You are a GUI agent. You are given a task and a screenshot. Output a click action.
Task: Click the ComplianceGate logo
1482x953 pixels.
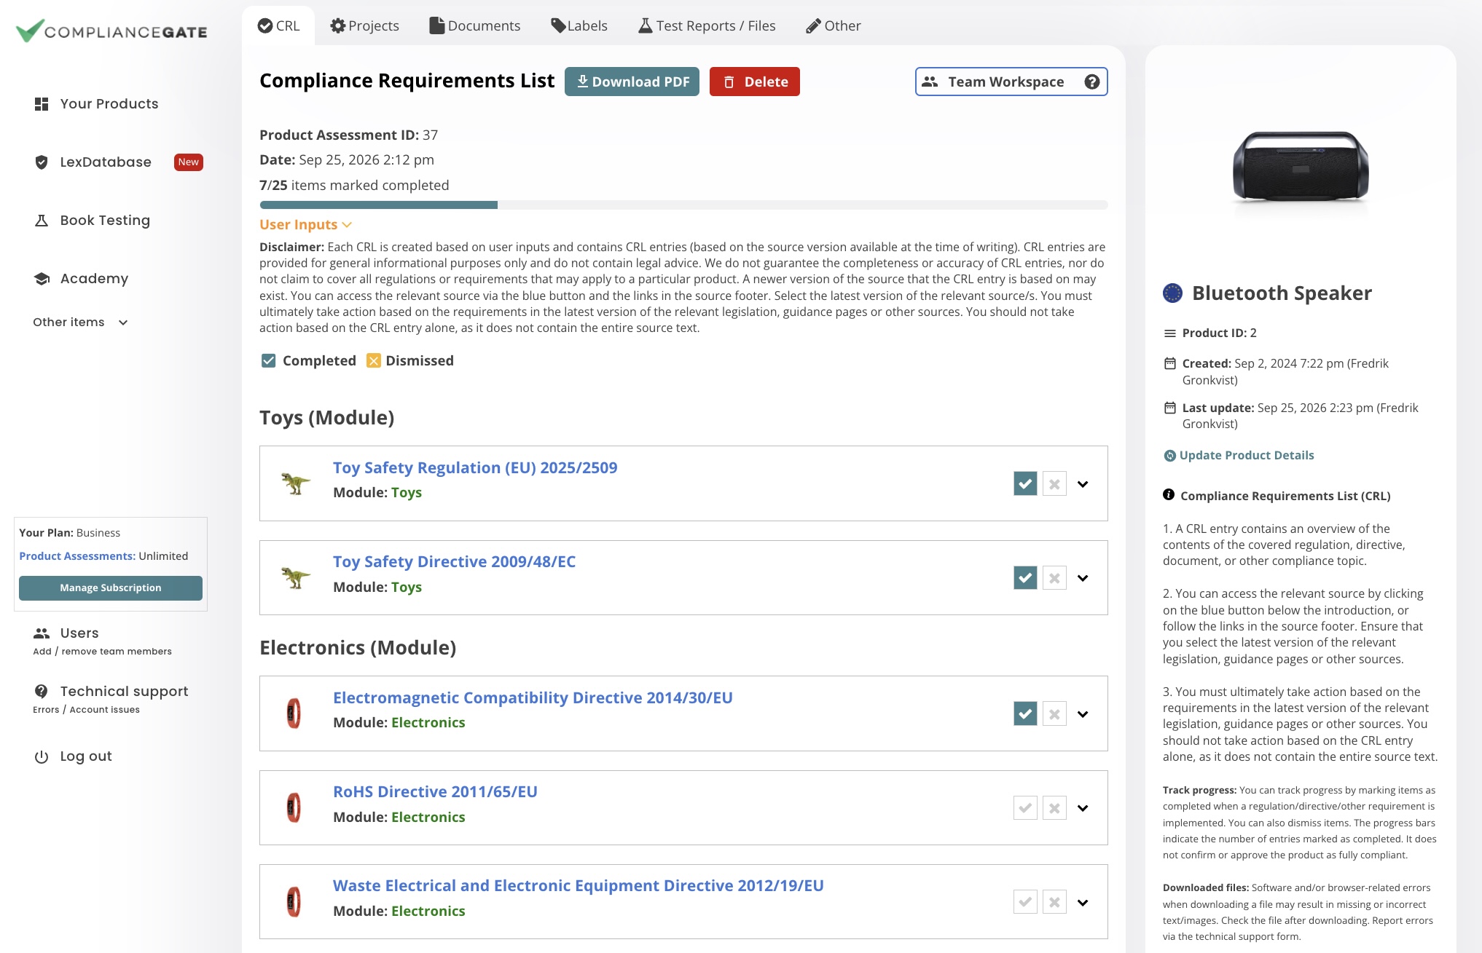(111, 31)
